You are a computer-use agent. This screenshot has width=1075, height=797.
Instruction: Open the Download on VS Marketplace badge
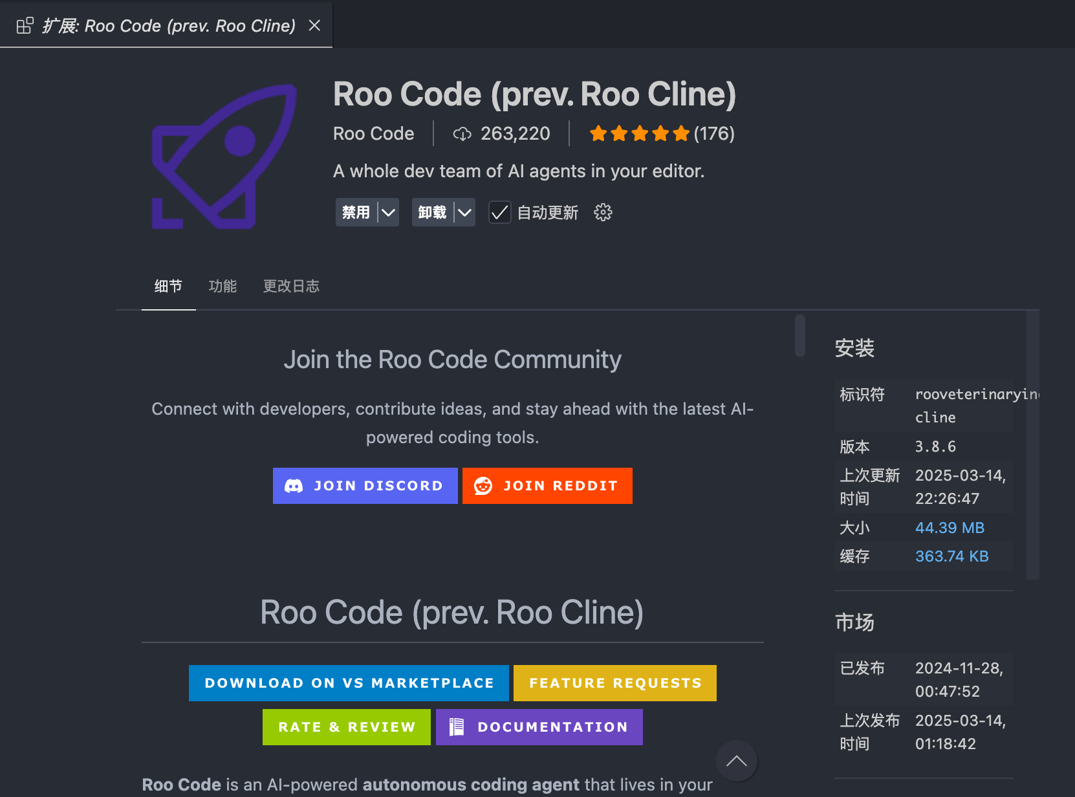pyautogui.click(x=349, y=683)
